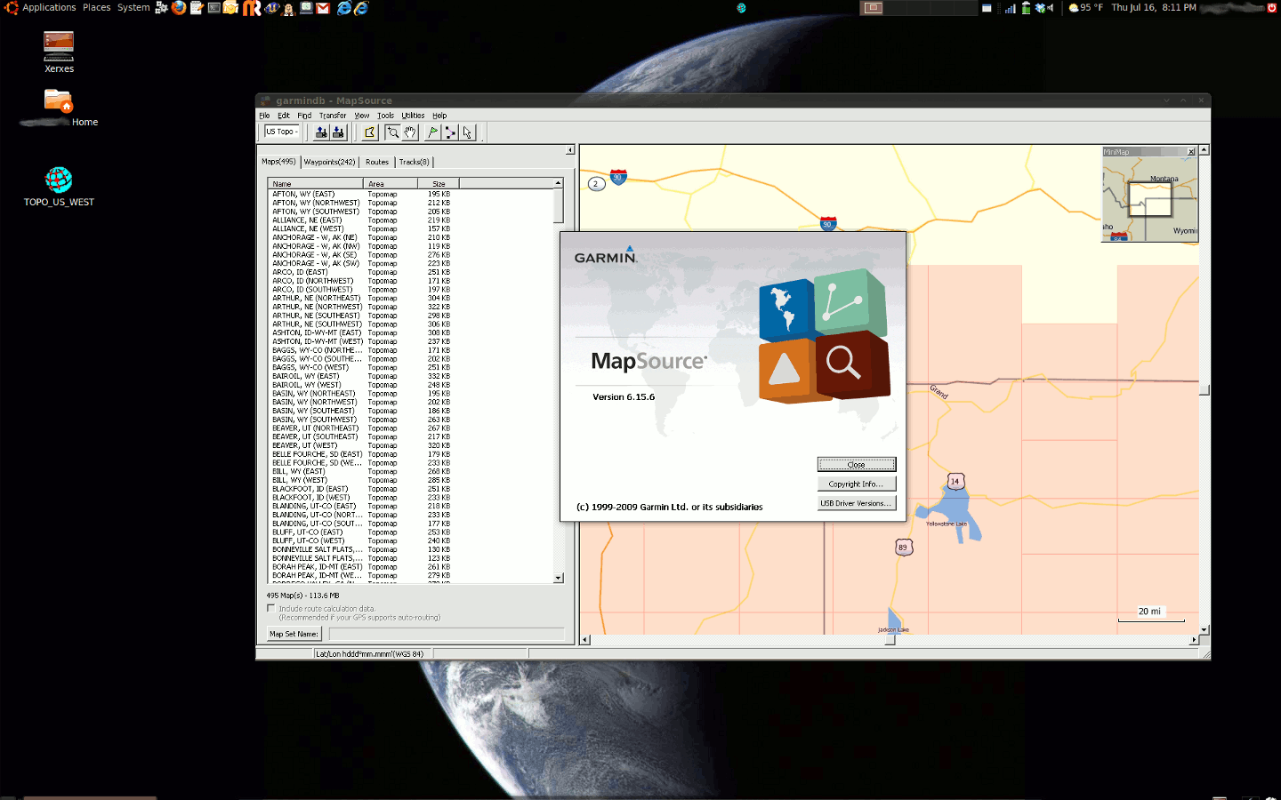Image resolution: width=1281 pixels, height=800 pixels.
Task: Click the Send To Device toolbar icon
Action: [320, 132]
